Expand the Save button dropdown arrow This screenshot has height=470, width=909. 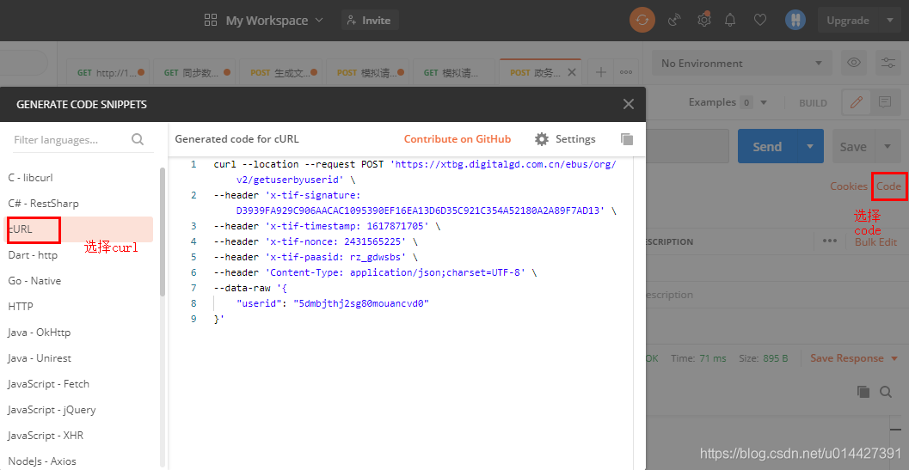[x=888, y=146]
